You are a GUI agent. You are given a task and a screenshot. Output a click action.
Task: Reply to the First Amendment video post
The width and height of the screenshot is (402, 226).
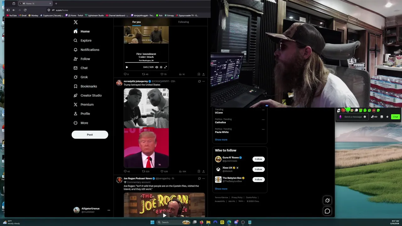click(126, 74)
